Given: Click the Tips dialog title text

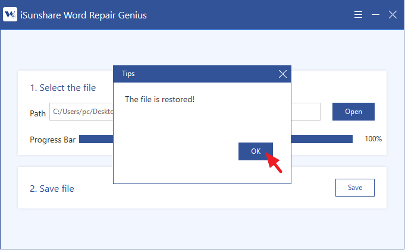Looking at the screenshot, I should tap(128, 74).
